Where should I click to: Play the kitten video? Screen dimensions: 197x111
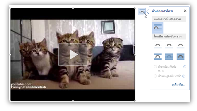pyautogui.click(x=73, y=54)
